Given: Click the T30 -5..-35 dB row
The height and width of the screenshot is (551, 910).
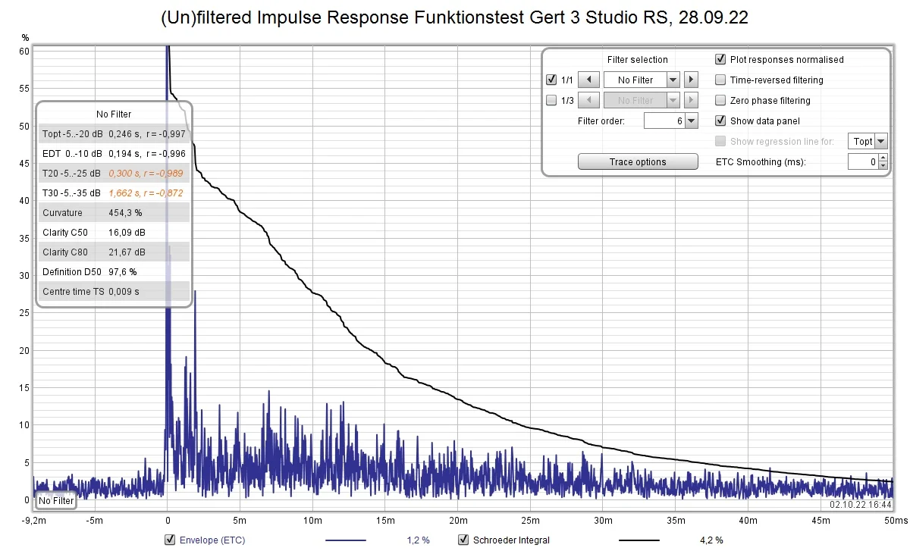Looking at the screenshot, I should point(114,193).
